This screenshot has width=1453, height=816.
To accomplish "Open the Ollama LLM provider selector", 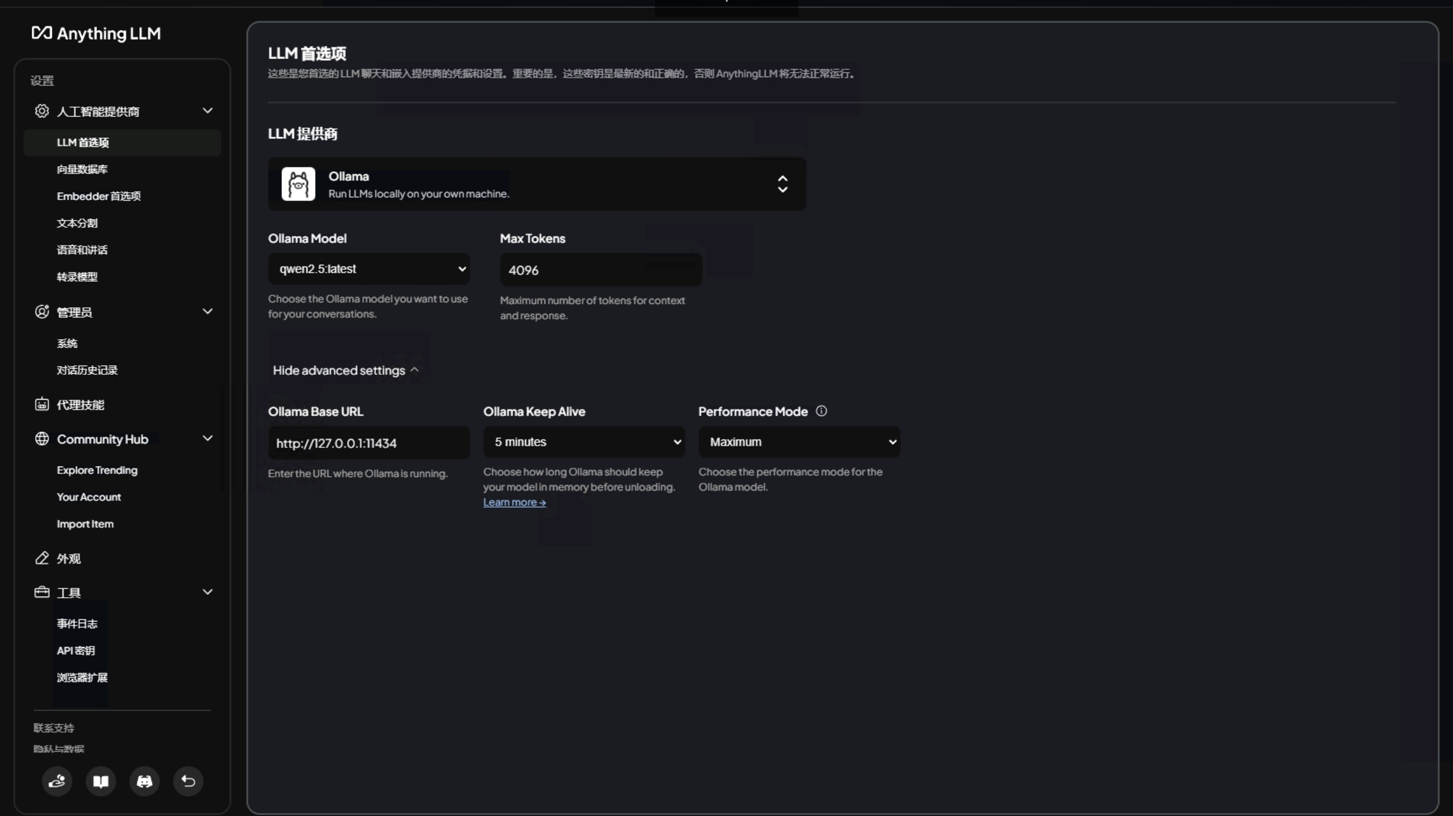I will point(537,184).
